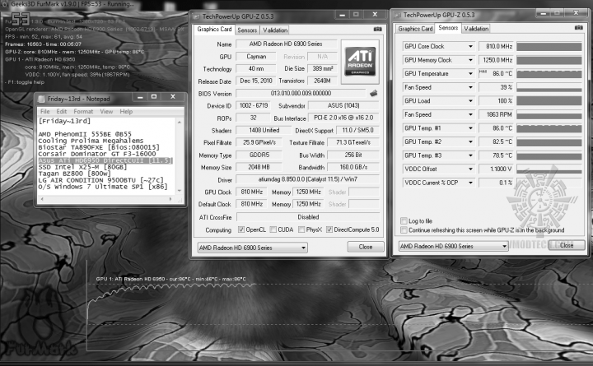Open Notepad Edit menu
The width and height of the screenshot is (593, 366).
click(x=62, y=111)
